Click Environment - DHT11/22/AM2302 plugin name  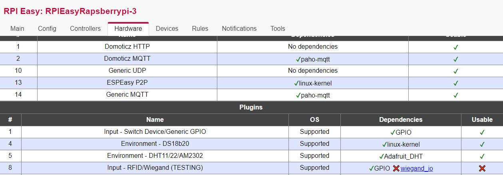pos(155,155)
